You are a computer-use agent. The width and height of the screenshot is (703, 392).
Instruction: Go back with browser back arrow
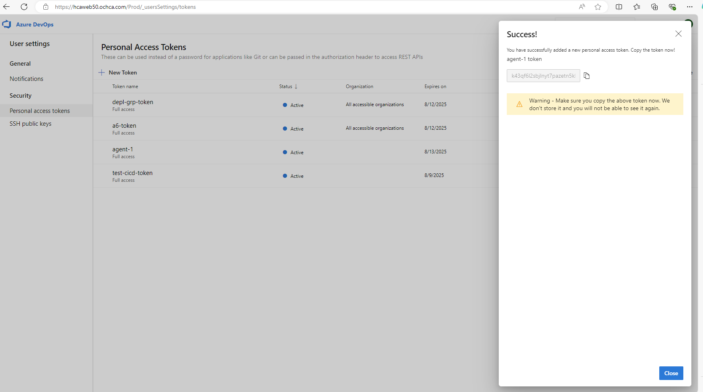[x=6, y=7]
